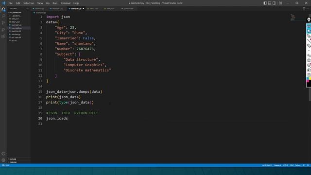The width and height of the screenshot is (311, 175).
Task: Open the Accounts menu icon
Action: [x=3, y=154]
